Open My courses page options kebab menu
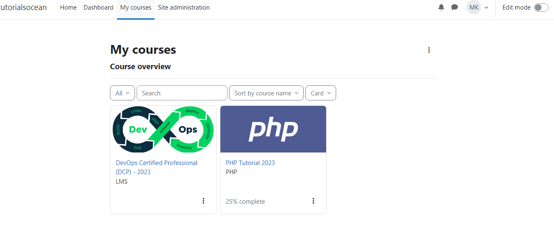 tap(429, 50)
